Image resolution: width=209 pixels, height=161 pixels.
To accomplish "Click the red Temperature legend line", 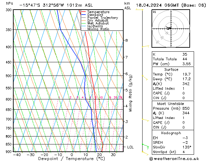I will (x=84, y=12).
